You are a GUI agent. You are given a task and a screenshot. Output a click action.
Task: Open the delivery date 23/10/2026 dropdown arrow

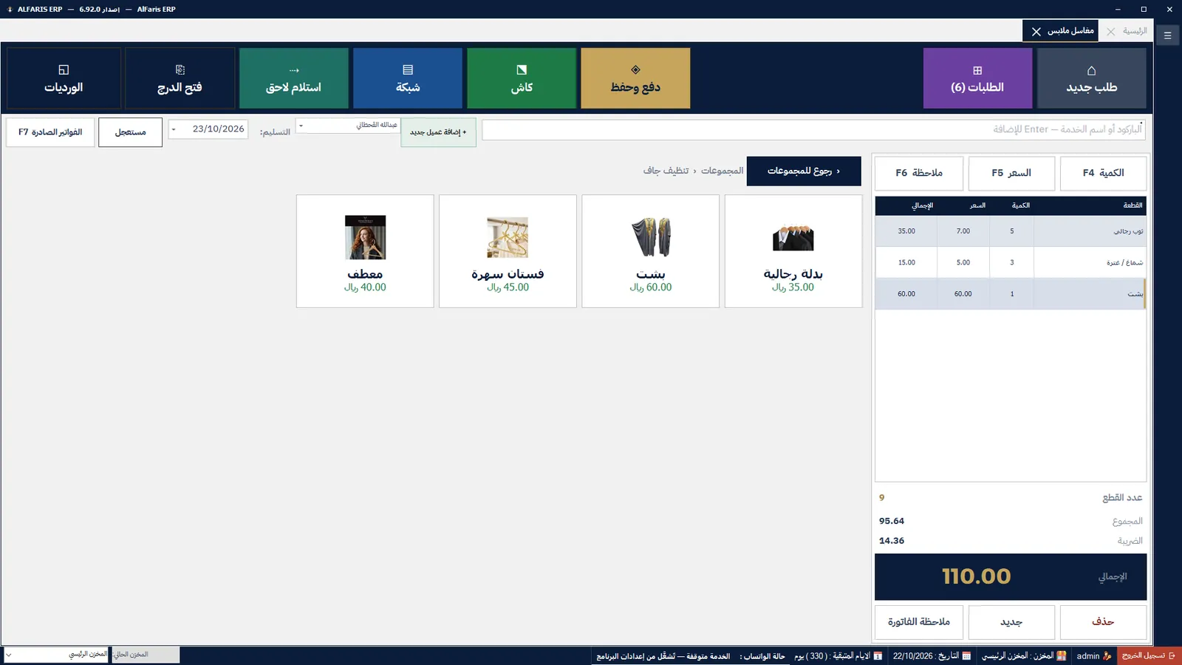pyautogui.click(x=174, y=129)
